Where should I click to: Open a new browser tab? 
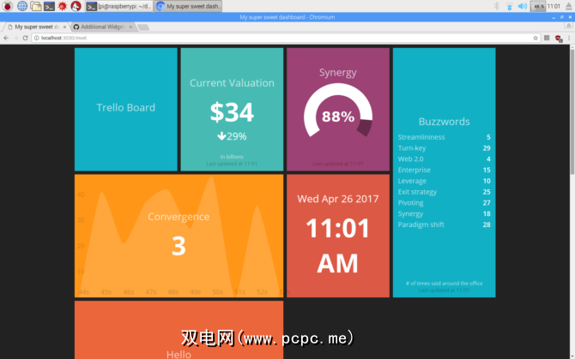[143, 27]
